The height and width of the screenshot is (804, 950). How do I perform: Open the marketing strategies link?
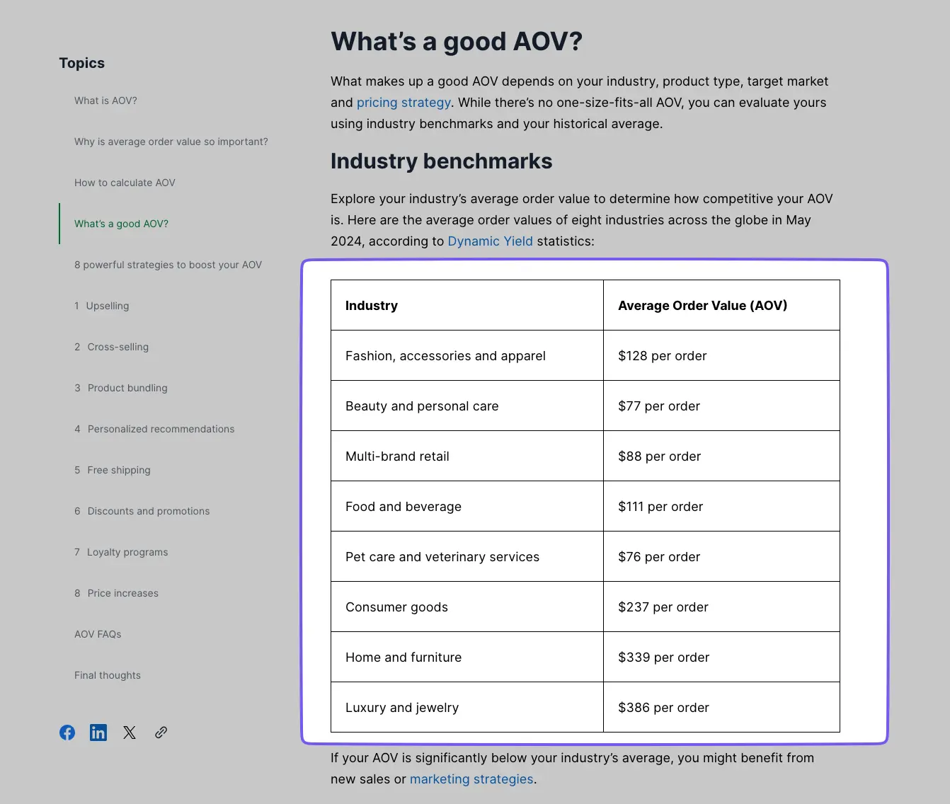(471, 779)
